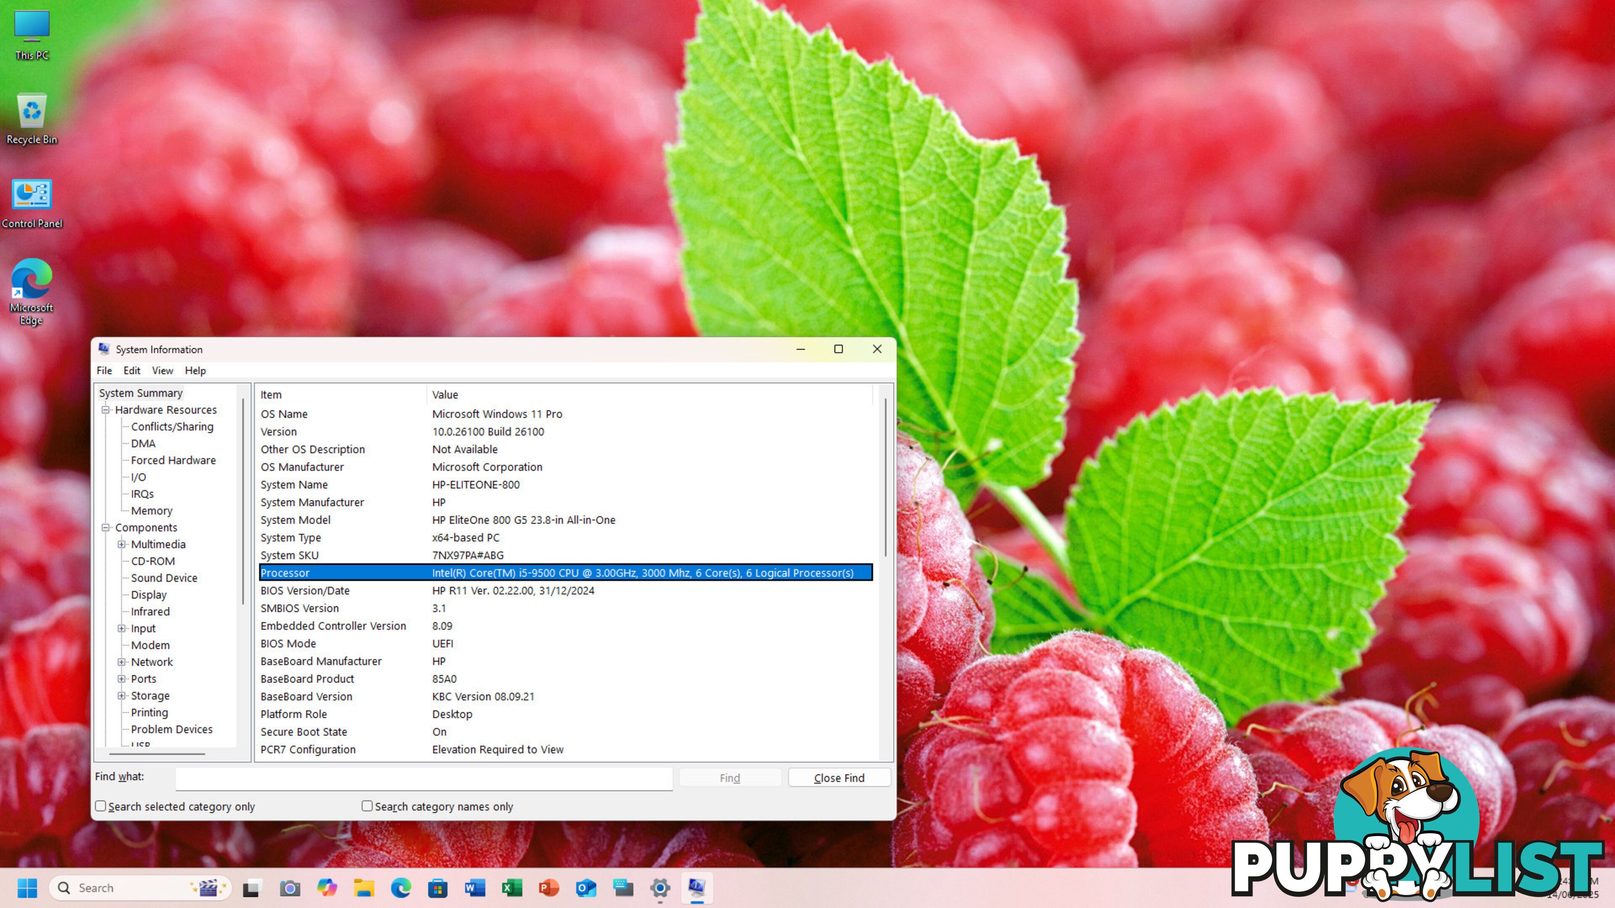
Task: Select Sound Device in the tree
Action: (x=164, y=578)
